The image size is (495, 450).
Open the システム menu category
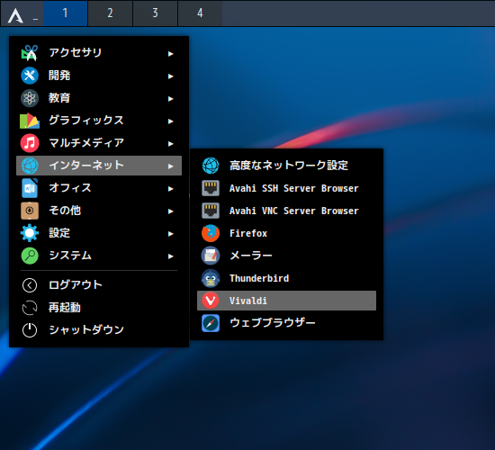[x=99, y=256]
